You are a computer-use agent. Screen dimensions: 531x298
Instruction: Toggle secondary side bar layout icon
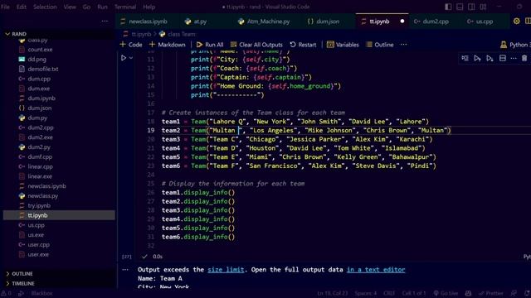pyautogui.click(x=471, y=7)
